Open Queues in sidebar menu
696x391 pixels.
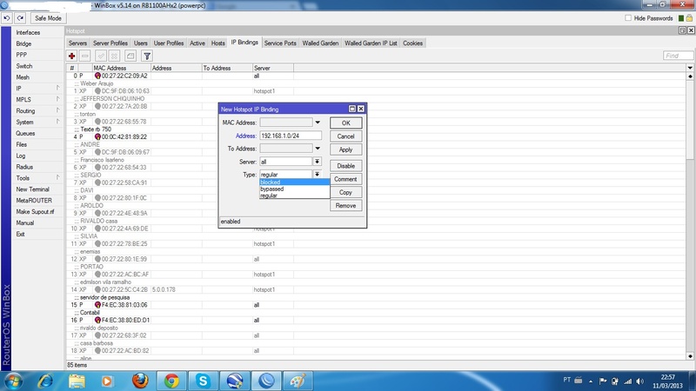[25, 133]
